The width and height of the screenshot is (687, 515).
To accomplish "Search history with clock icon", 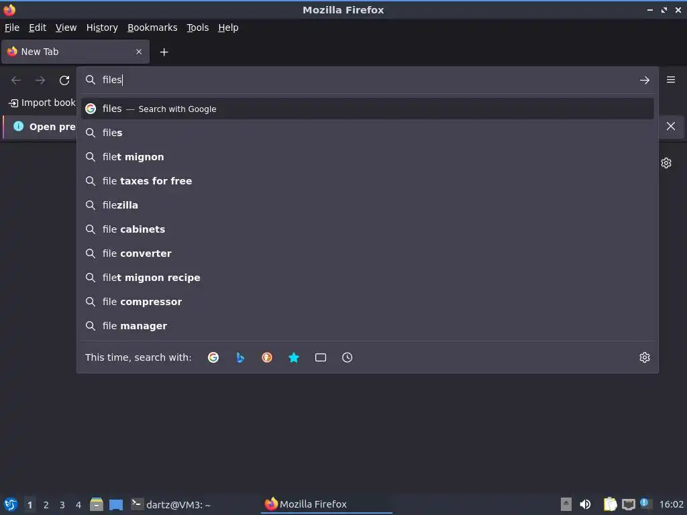I will 347,357.
